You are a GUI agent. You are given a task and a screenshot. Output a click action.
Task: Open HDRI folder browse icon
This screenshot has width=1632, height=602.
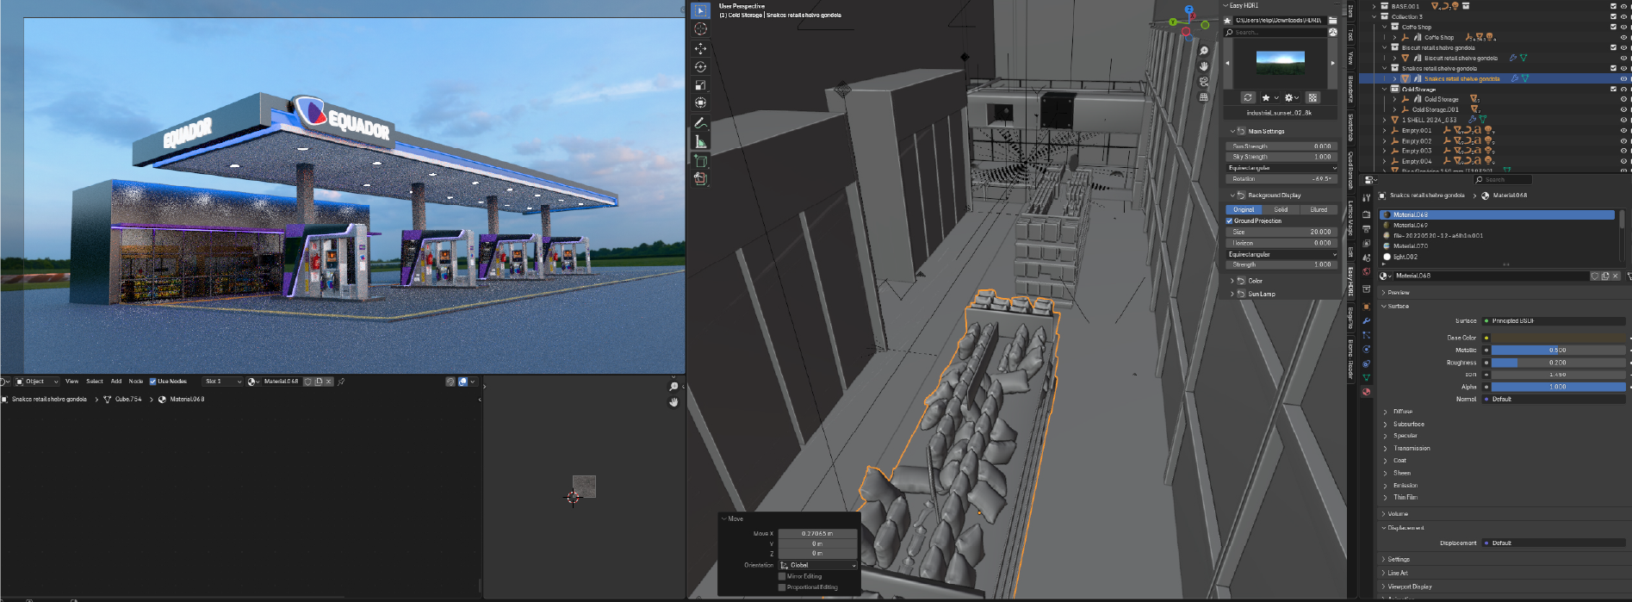(x=1332, y=20)
